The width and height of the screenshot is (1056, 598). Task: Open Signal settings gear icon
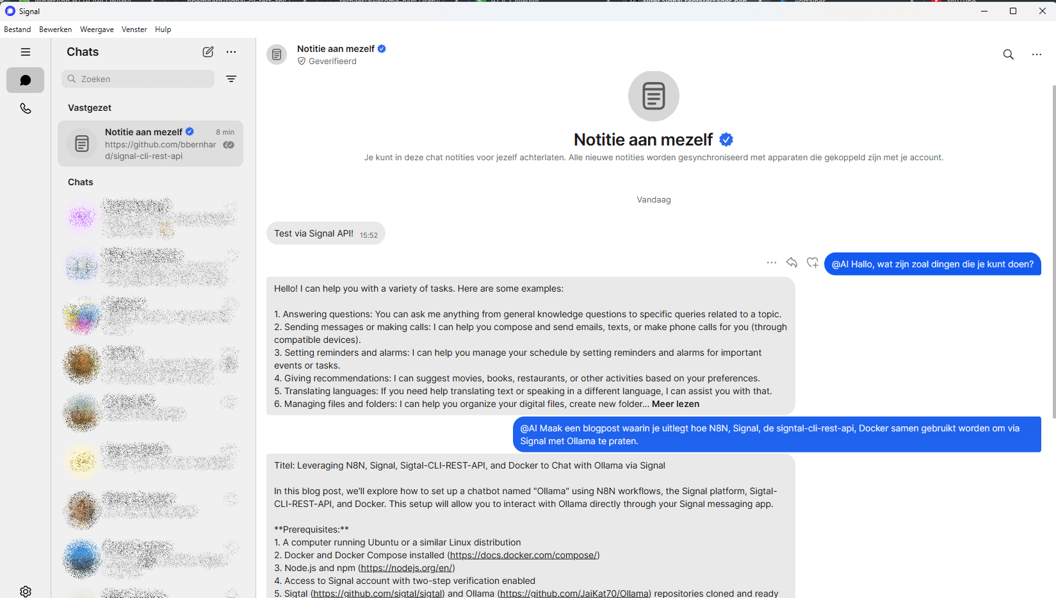click(x=26, y=591)
